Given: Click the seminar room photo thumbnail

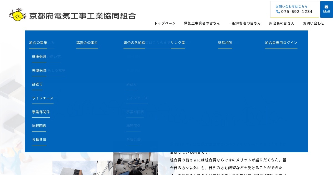Looking at the screenshot, I should (136, 163).
